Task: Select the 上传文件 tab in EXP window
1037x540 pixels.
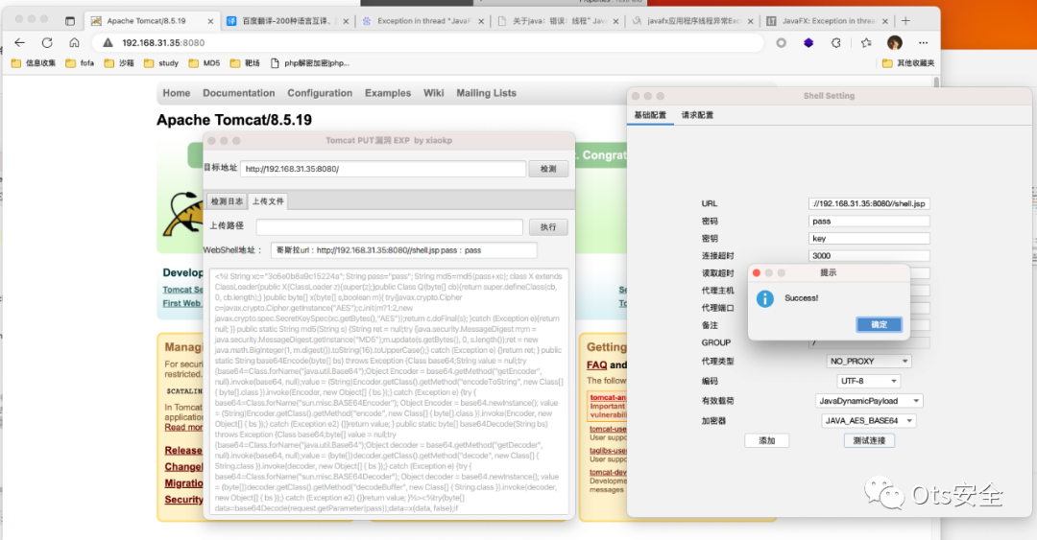Action: pos(268,201)
